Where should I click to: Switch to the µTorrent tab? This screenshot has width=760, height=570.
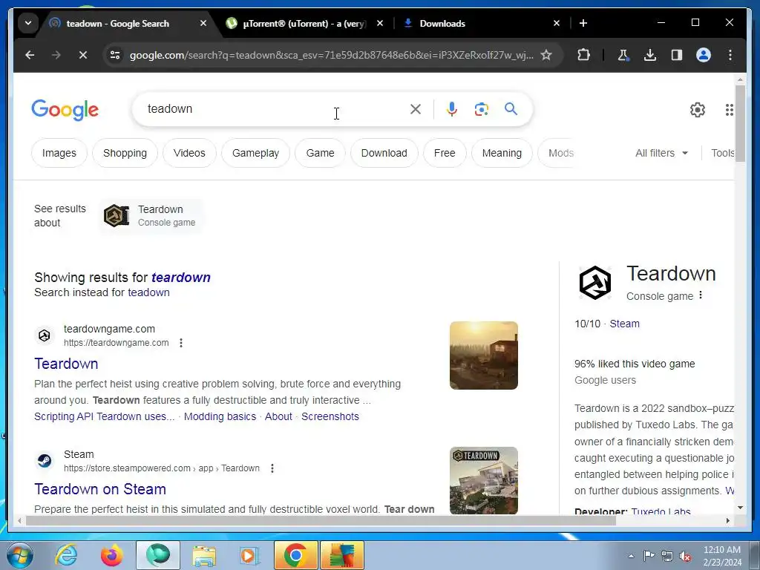pos(304,23)
